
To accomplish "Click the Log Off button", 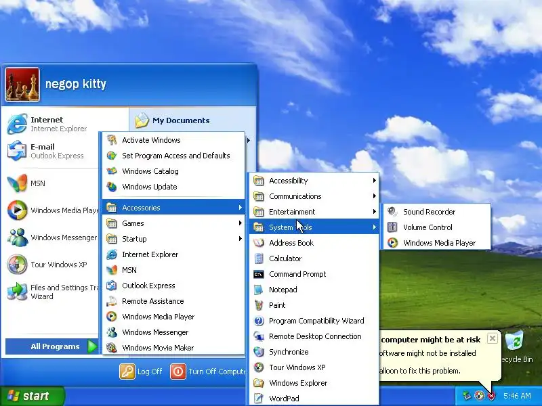I will point(141,371).
